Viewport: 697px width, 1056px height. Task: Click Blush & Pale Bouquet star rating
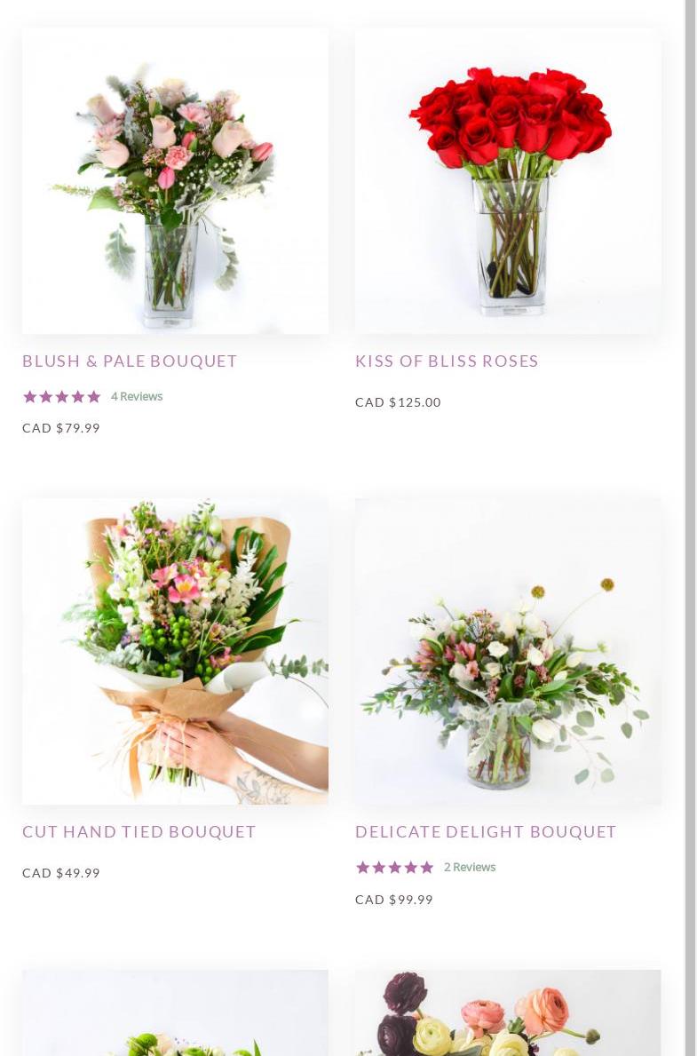coord(62,396)
